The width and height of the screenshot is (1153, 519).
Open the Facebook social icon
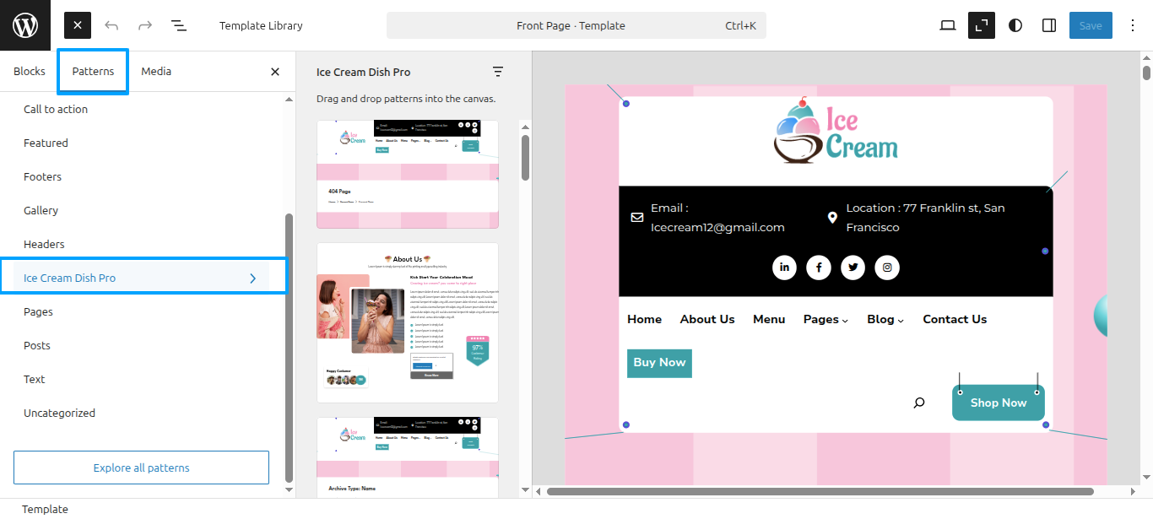819,268
